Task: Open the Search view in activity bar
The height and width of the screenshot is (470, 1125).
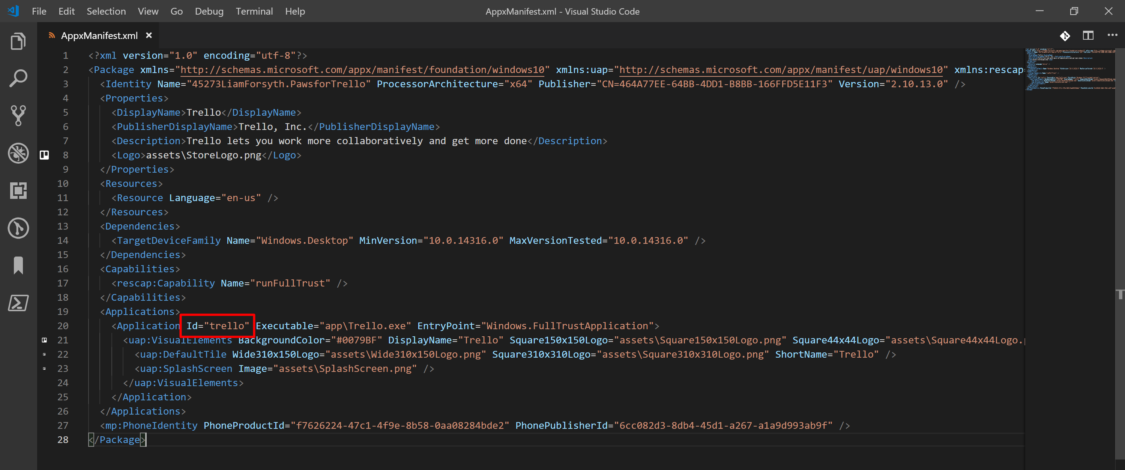Action: (x=18, y=79)
